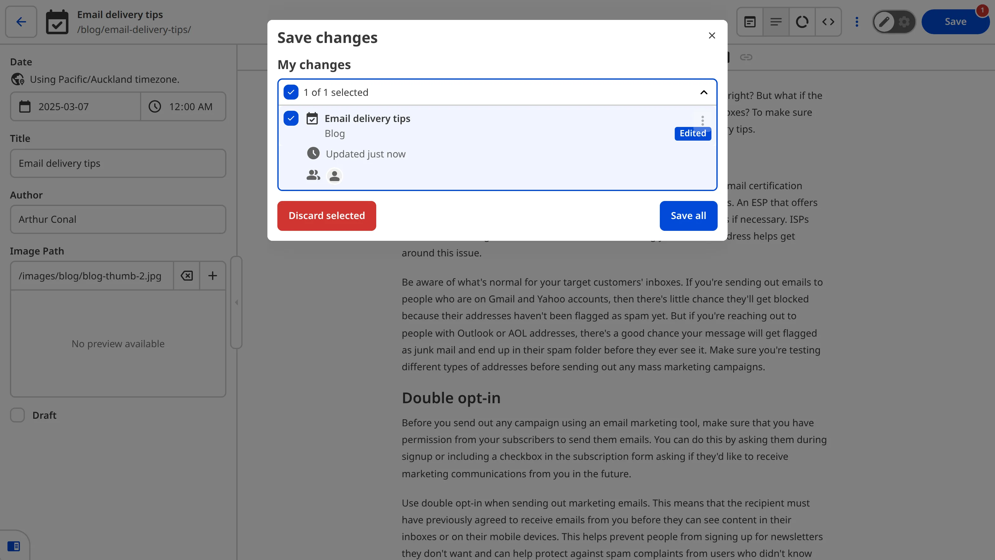Toggle the edit/settings mode switch
This screenshot has height=560, width=995.
tap(894, 22)
